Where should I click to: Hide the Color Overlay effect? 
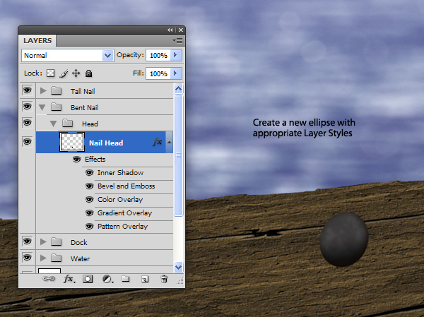point(90,199)
